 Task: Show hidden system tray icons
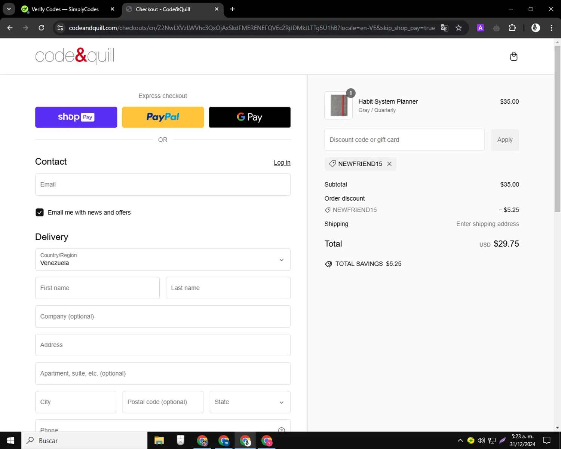click(460, 440)
